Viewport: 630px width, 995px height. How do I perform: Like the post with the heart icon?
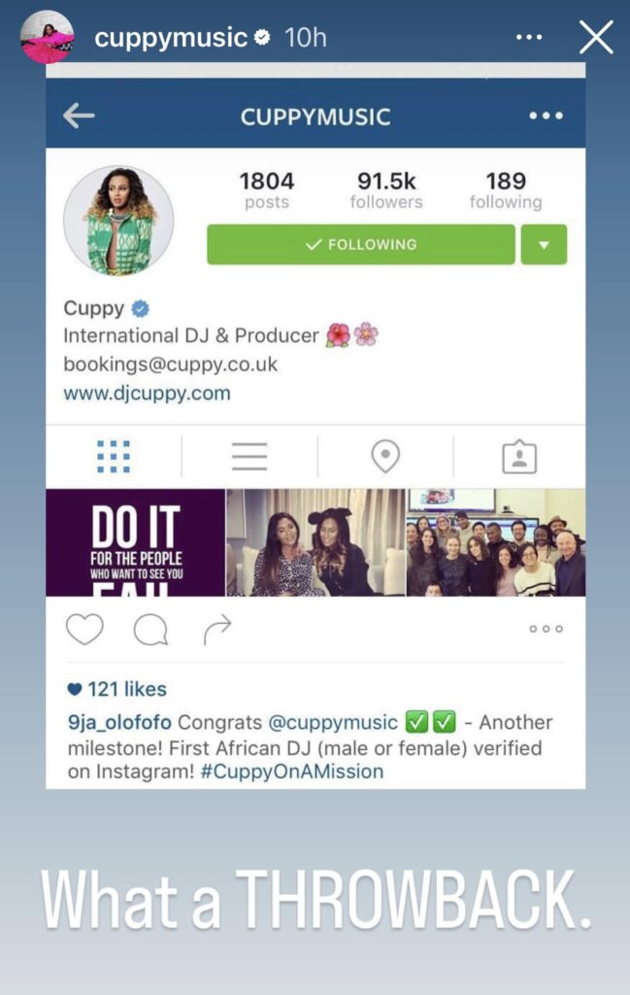[84, 630]
